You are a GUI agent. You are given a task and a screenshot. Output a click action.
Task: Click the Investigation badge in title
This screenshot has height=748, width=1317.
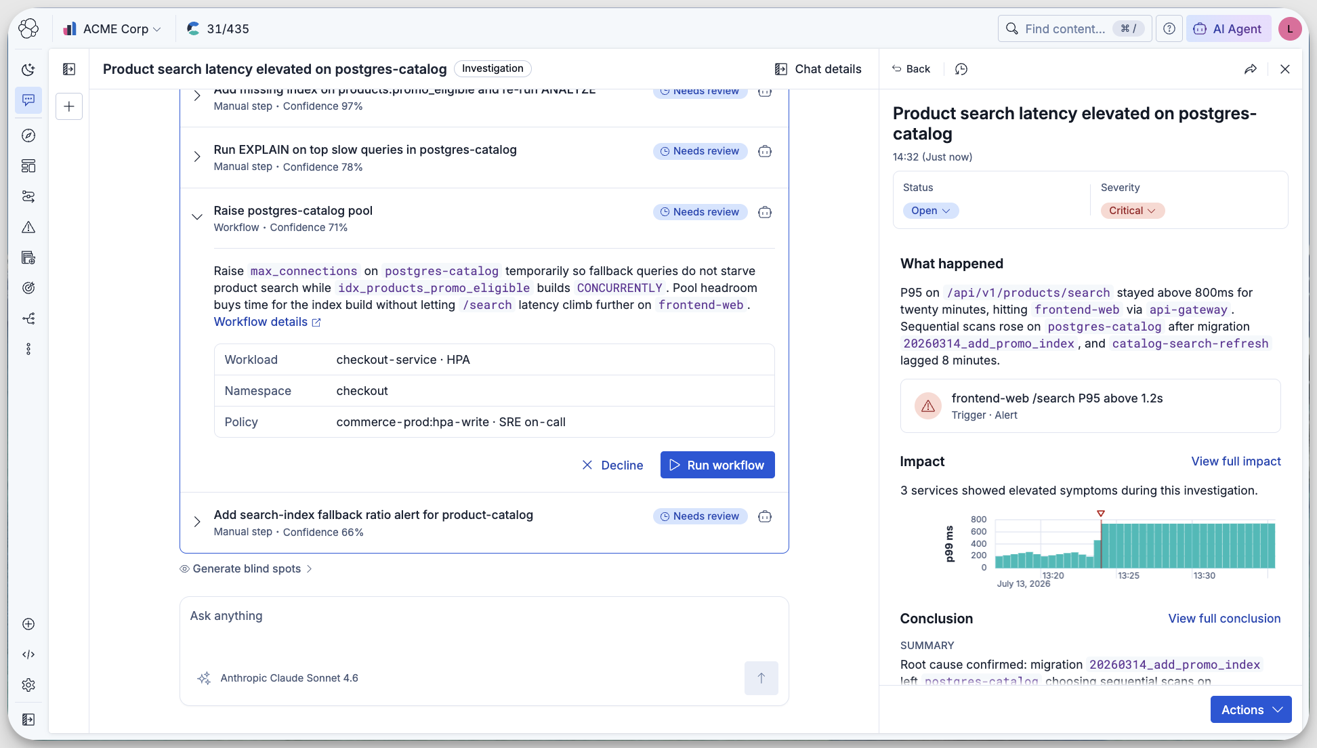[x=493, y=68]
